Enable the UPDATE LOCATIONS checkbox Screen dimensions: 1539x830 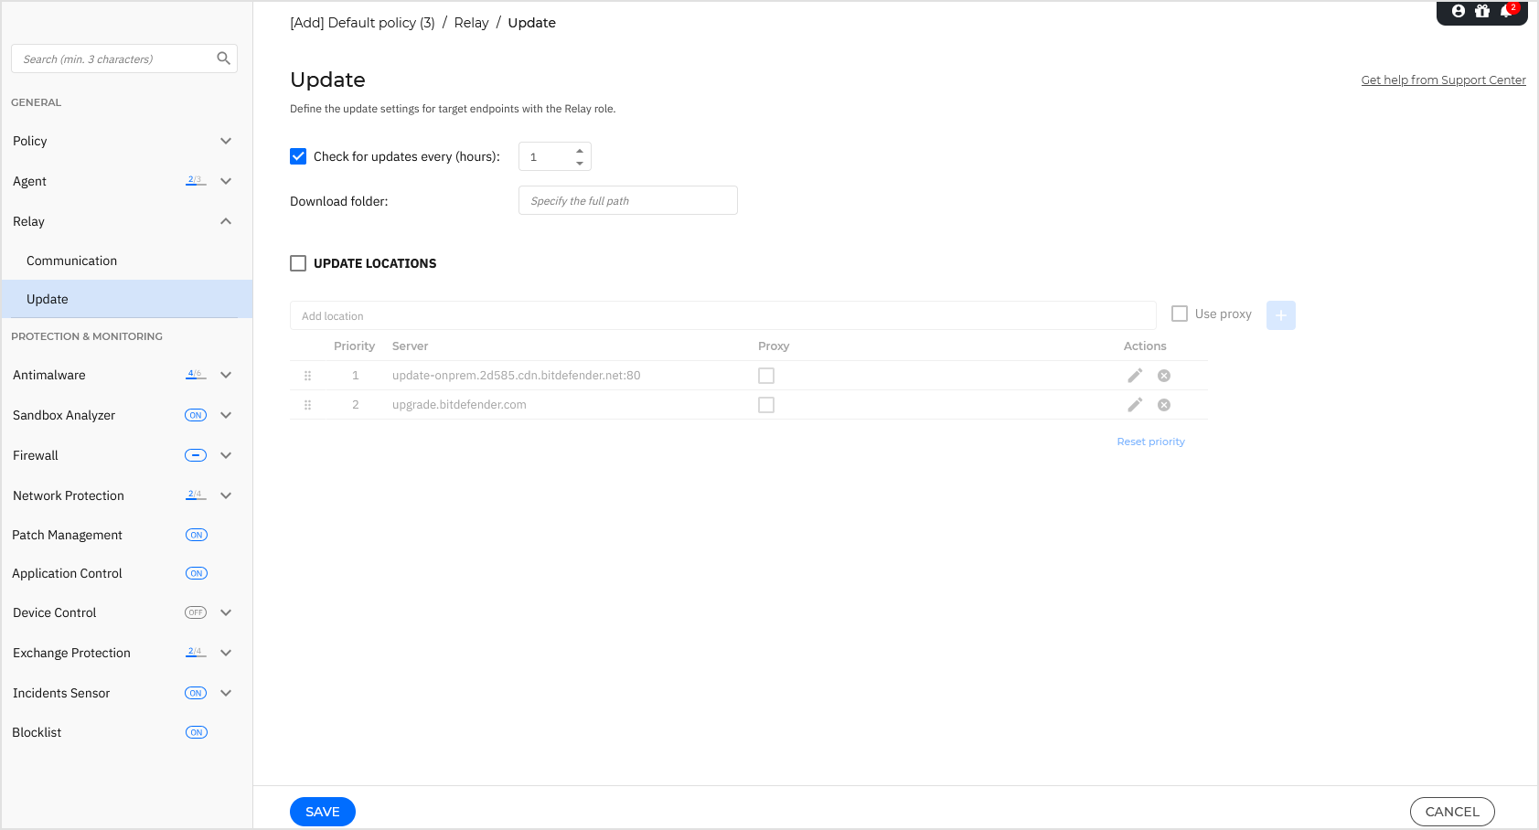pos(298,263)
